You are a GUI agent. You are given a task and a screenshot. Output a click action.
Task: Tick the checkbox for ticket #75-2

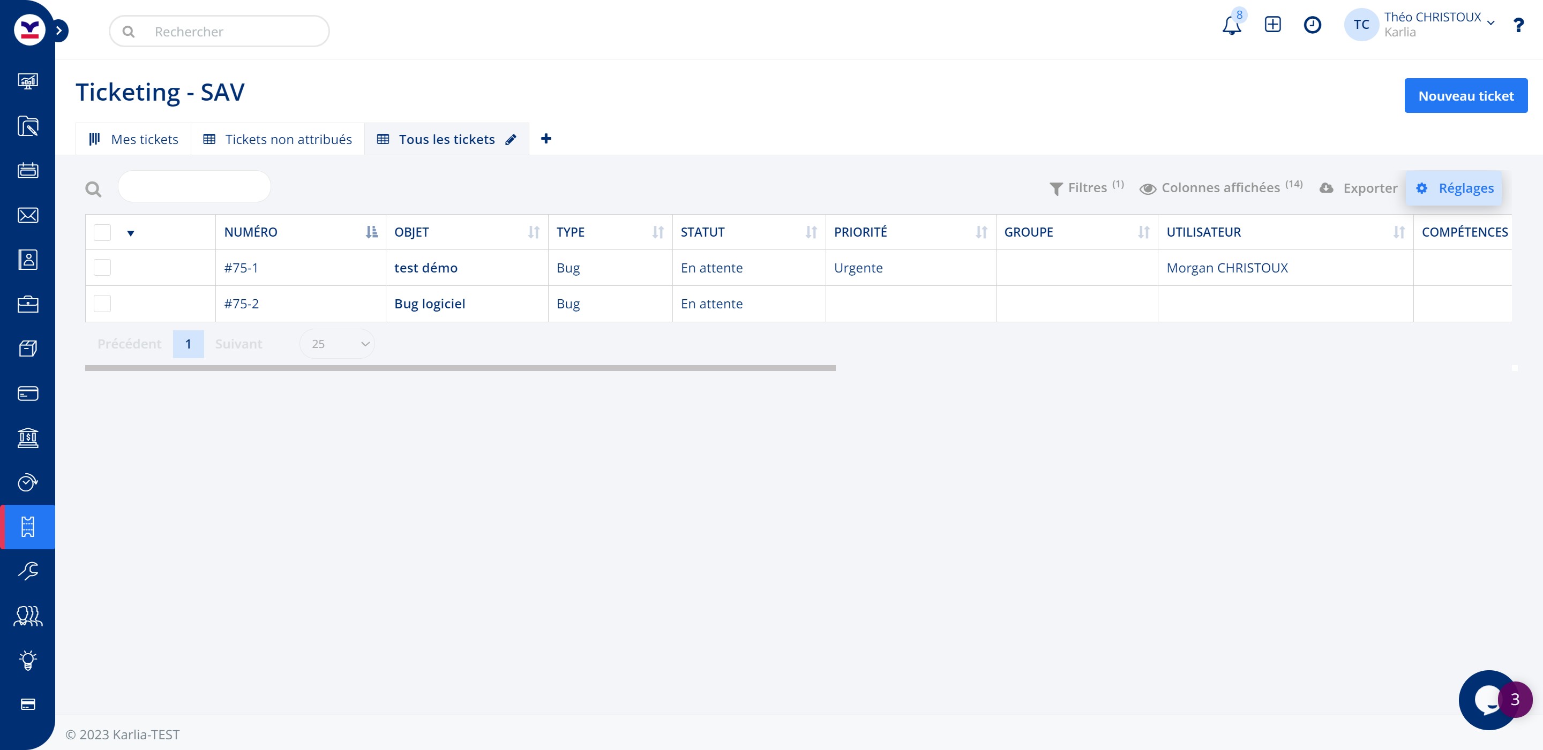click(x=102, y=304)
